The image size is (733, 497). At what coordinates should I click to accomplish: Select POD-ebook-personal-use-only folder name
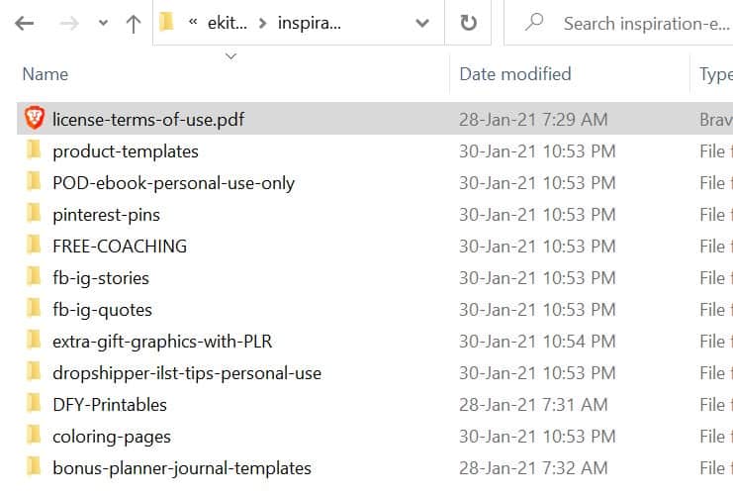pyautogui.click(x=173, y=183)
